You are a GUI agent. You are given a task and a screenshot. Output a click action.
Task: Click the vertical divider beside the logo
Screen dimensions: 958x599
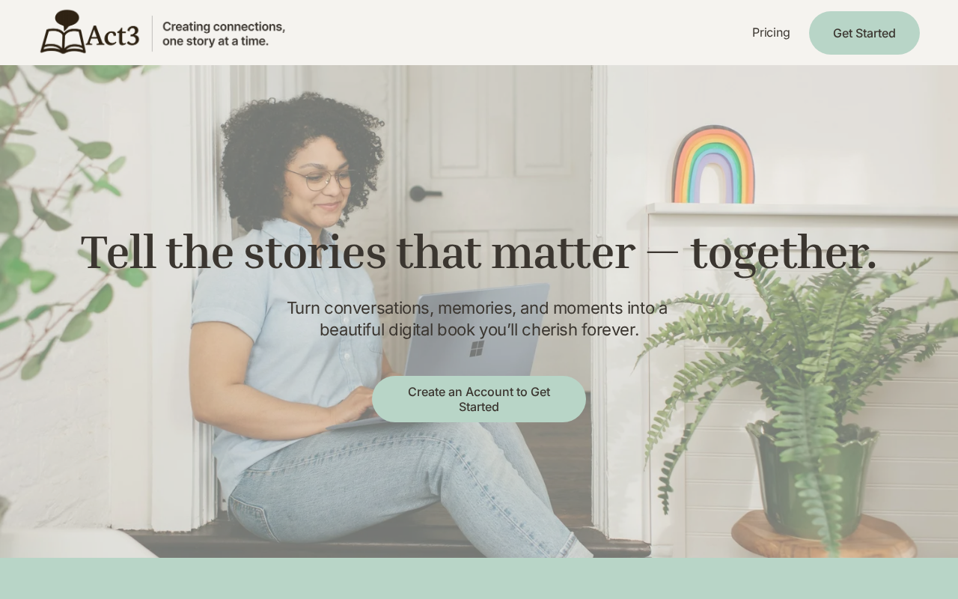click(152, 34)
